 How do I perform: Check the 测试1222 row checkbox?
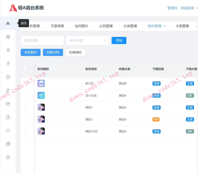click(26, 131)
